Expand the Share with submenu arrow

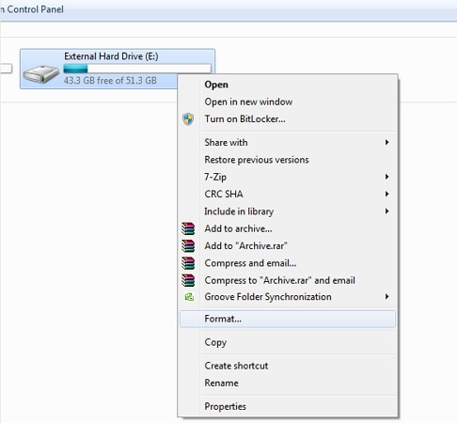387,142
